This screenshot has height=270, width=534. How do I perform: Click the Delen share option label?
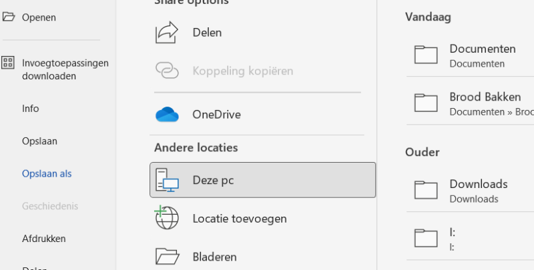point(207,32)
